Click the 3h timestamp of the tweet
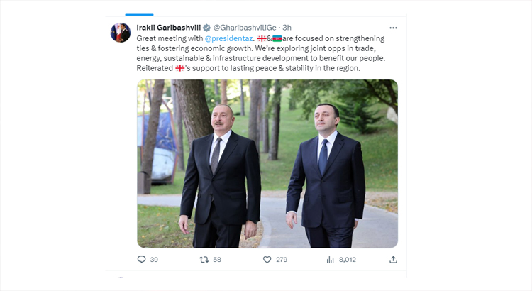Viewport: 532px width, 291px height. [287, 28]
